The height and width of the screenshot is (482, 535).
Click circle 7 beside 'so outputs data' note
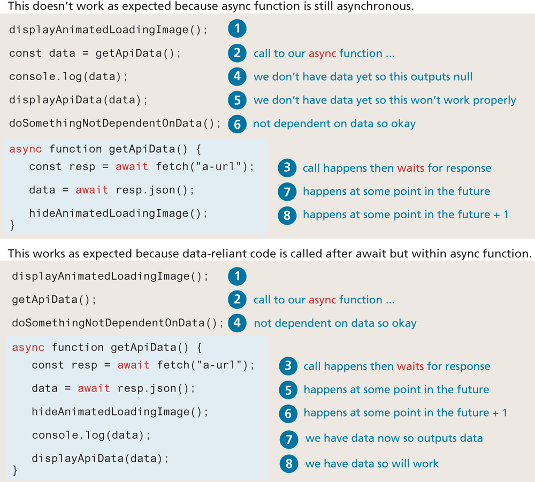pyautogui.click(x=289, y=439)
